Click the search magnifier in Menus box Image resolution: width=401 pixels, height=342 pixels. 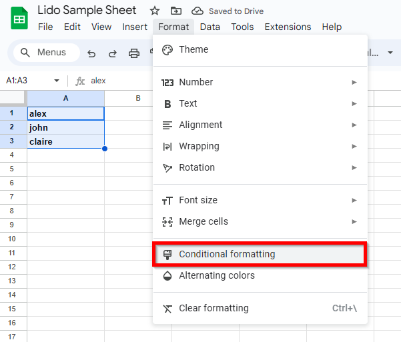[25, 53]
